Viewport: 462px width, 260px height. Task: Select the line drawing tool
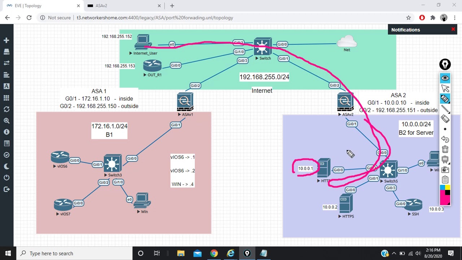click(x=445, y=109)
